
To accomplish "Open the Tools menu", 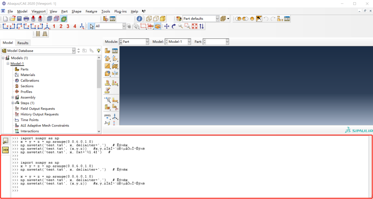I will 106,11.
